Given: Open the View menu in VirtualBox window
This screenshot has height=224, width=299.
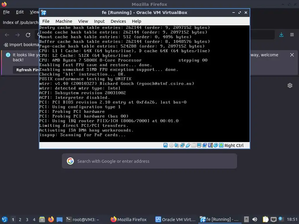Looking at the screenshot, I should coord(83,21).
